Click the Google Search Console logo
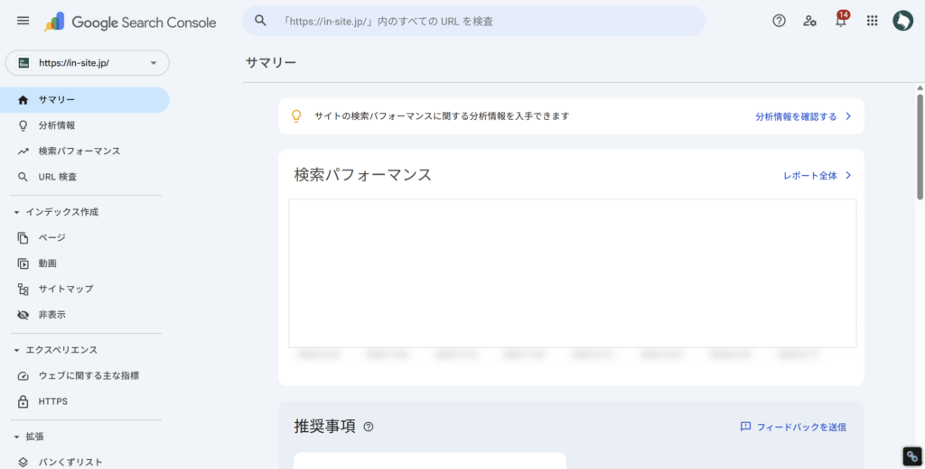The image size is (925, 469). 130,23
